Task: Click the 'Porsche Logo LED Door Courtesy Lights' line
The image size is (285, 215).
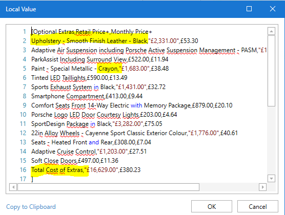Action: tap(104, 115)
